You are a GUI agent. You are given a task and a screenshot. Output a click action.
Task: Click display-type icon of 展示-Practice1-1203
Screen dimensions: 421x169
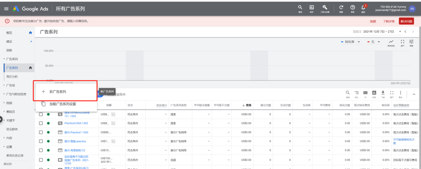point(60,132)
